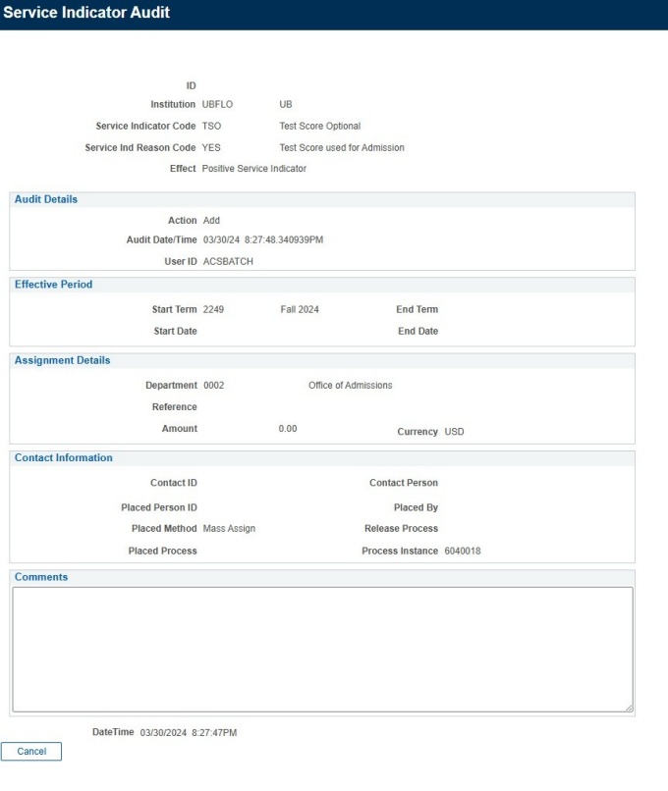This screenshot has width=668, height=791.
Task: Click the End Date label
Action: click(x=418, y=332)
